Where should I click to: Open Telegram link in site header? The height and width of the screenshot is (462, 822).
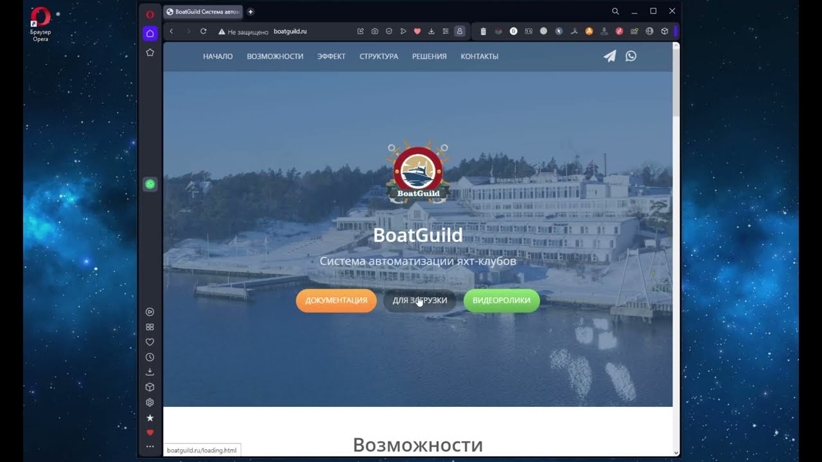coord(609,56)
